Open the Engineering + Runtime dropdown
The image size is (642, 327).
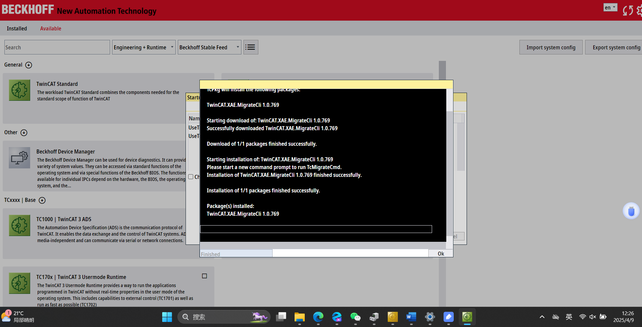coord(144,47)
